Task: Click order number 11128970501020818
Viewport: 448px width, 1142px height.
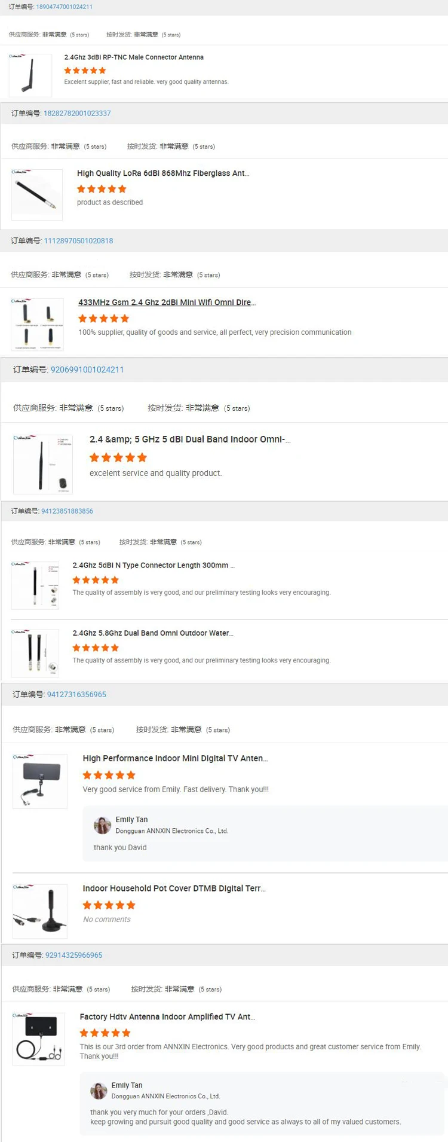Action: tap(78, 241)
